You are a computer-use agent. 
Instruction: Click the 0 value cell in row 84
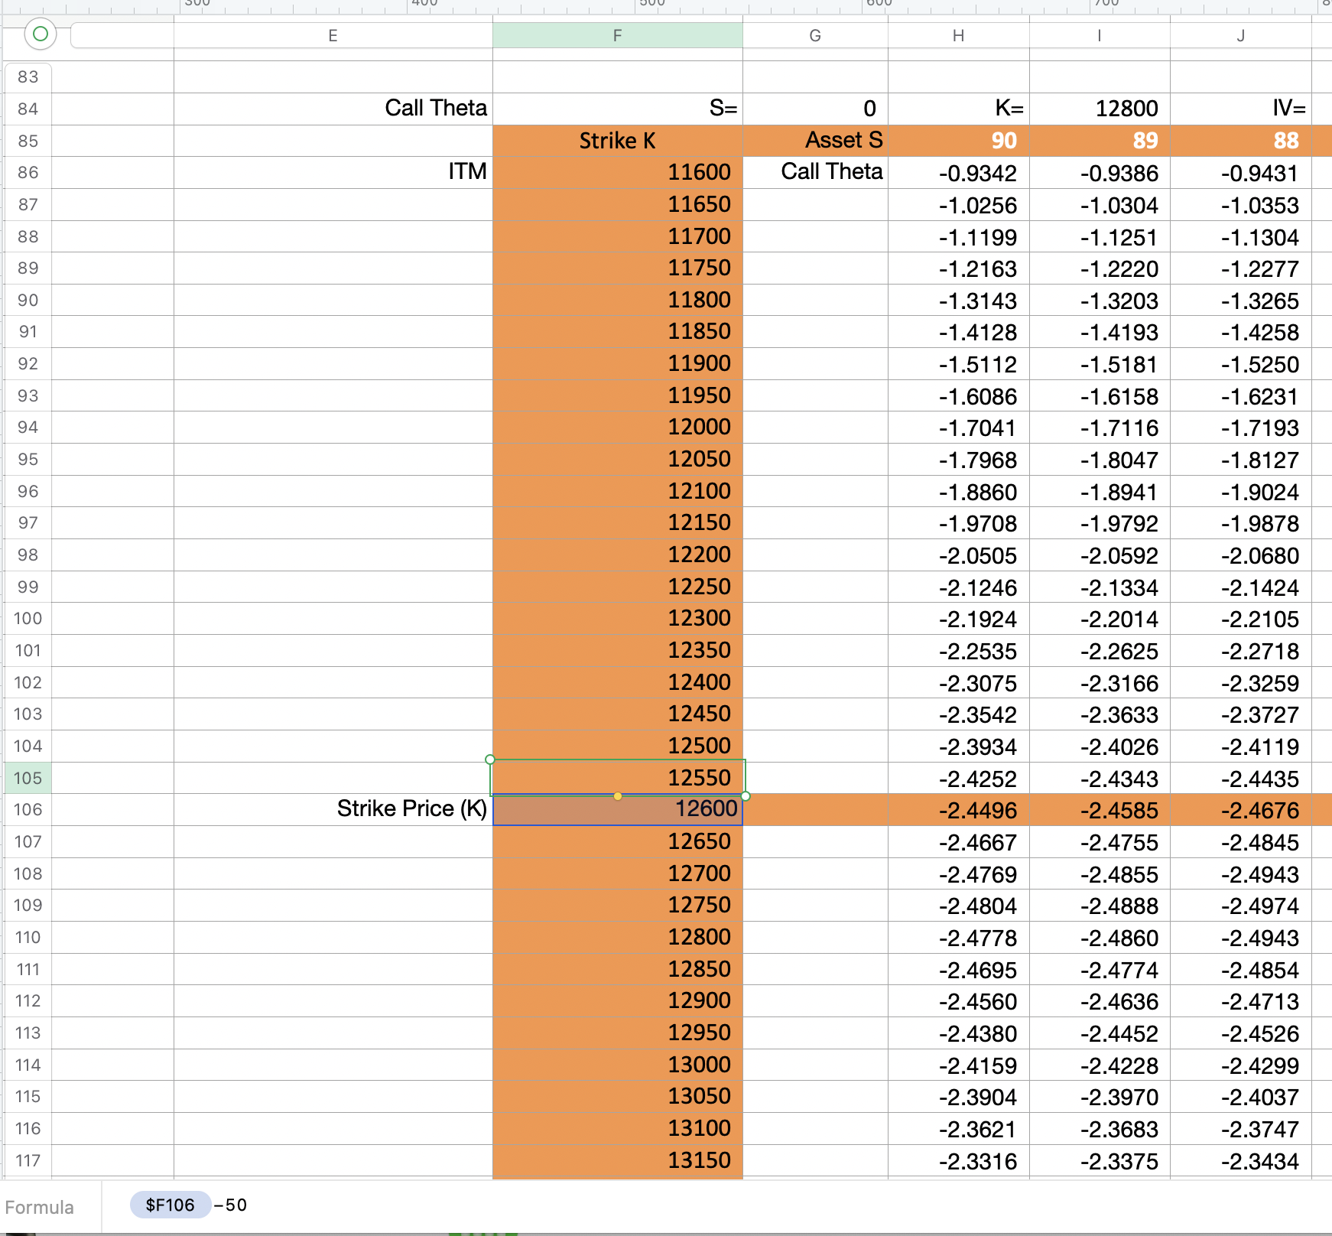[815, 109]
